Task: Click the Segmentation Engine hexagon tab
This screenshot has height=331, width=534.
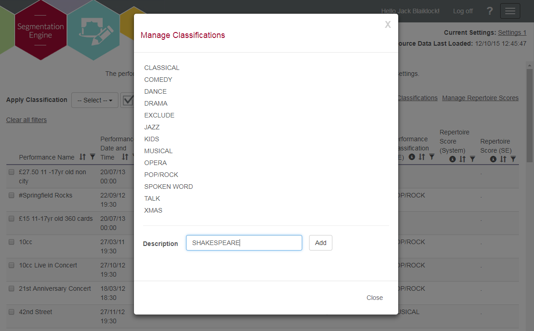Action: click(x=41, y=30)
